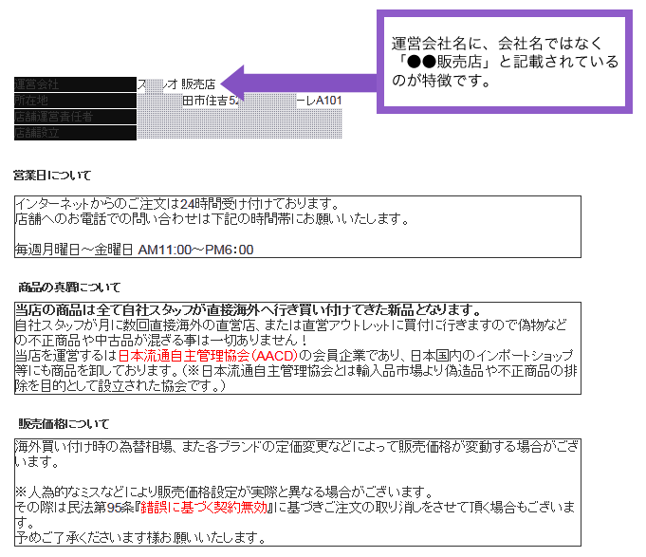Viewport: 646px width, 557px height.
Task: Click the line starting 自社スタッフが月に数回
Action: (291, 325)
